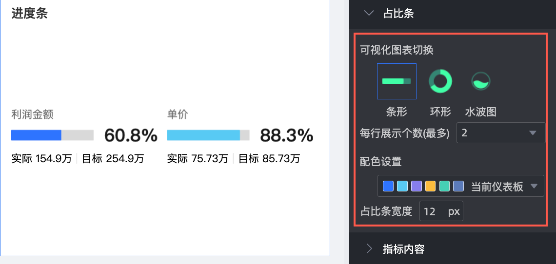This screenshot has width=556, height=264.
Task: Choose the orange color swatch
Action: click(x=431, y=186)
